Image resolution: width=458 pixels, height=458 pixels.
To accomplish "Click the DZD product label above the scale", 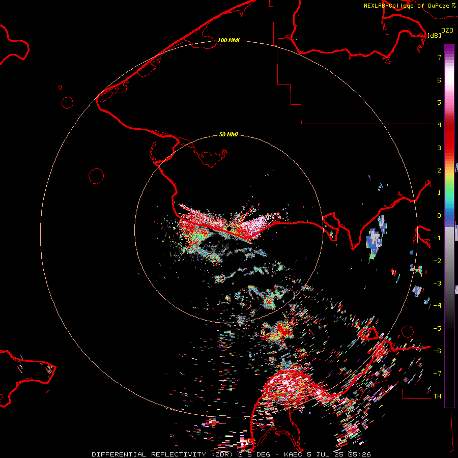I will (x=447, y=31).
